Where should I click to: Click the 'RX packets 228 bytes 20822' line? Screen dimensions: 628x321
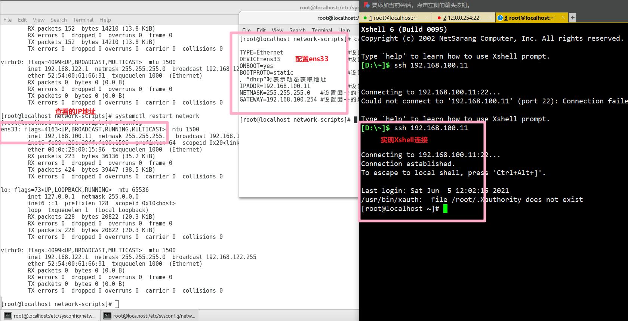tap(91, 216)
